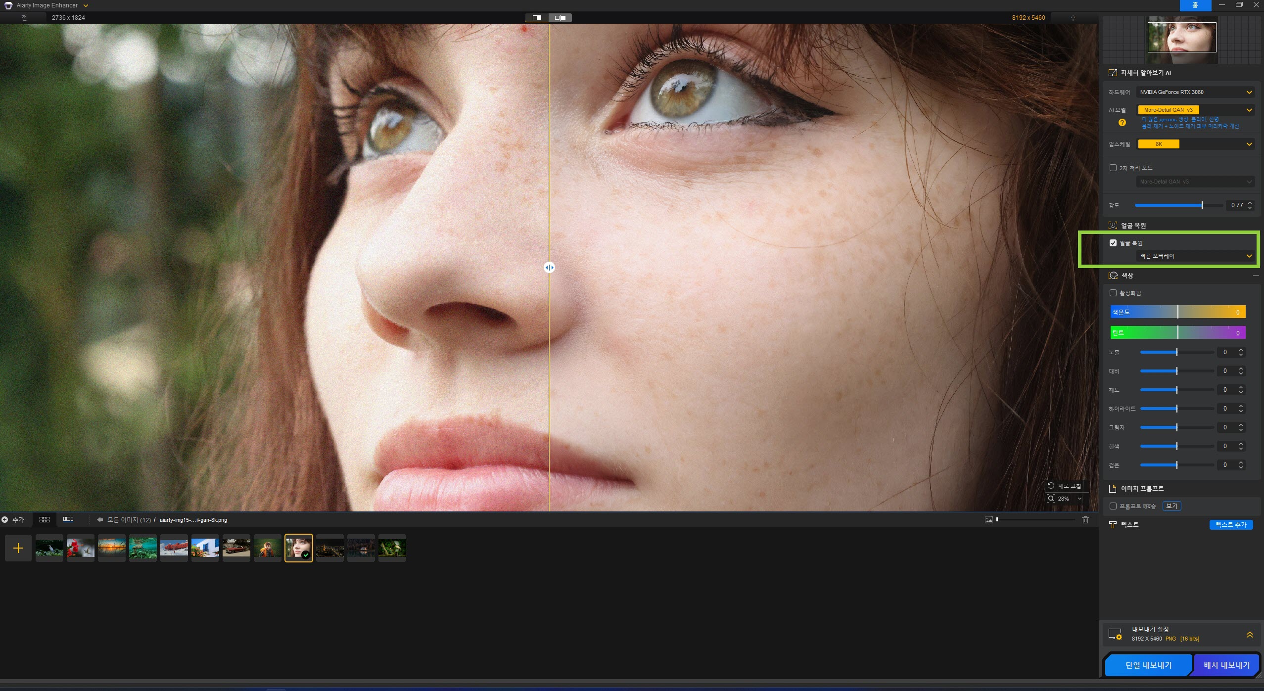Switch to the split-slider compare view icon
The image size is (1264, 691).
pyautogui.click(x=537, y=18)
